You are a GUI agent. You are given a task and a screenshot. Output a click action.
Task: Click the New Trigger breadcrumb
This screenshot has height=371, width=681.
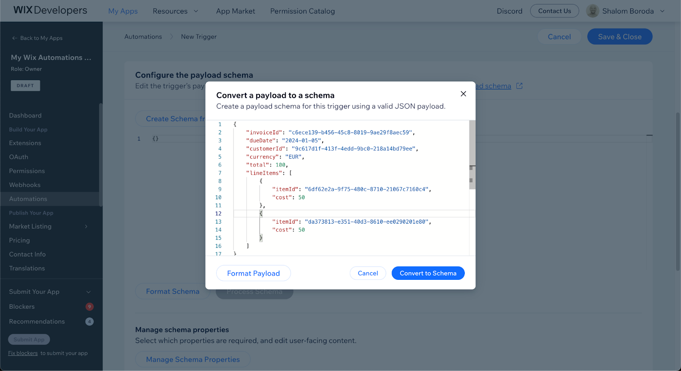[x=199, y=37]
